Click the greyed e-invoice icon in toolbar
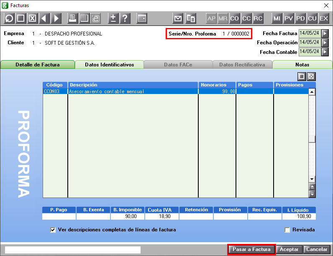 96,18
